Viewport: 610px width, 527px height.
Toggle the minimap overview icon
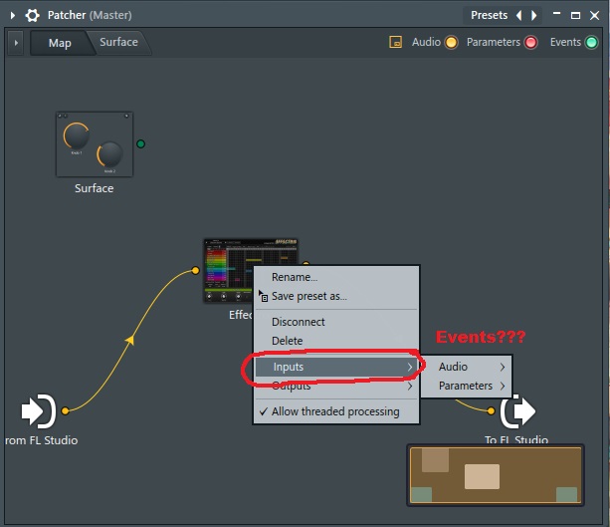tap(395, 42)
